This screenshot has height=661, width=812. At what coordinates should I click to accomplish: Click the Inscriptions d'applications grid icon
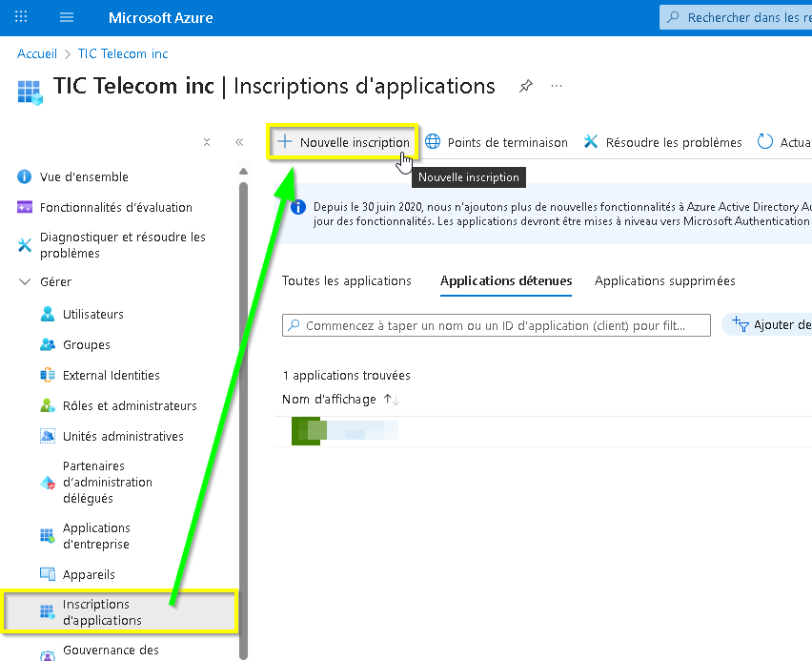(x=48, y=612)
